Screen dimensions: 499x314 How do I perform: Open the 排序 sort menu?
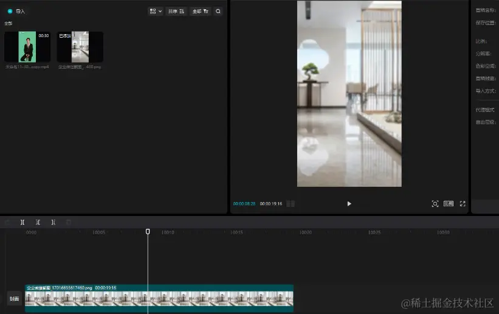point(176,11)
